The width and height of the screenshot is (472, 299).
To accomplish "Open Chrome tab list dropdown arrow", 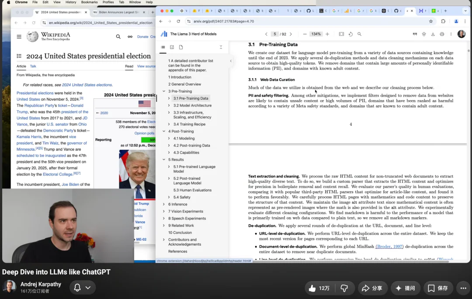I will point(465,11).
